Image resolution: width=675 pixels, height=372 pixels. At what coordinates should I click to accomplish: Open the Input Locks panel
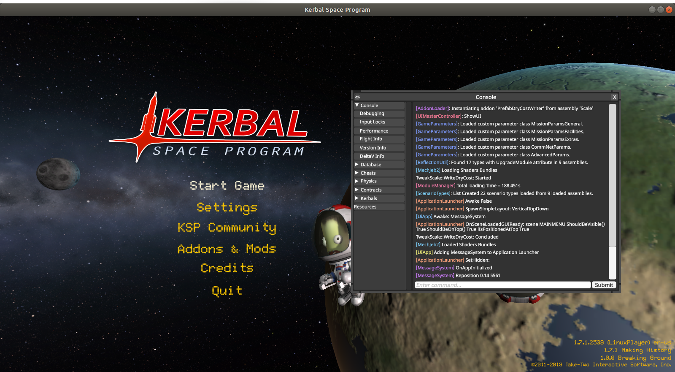(379, 122)
